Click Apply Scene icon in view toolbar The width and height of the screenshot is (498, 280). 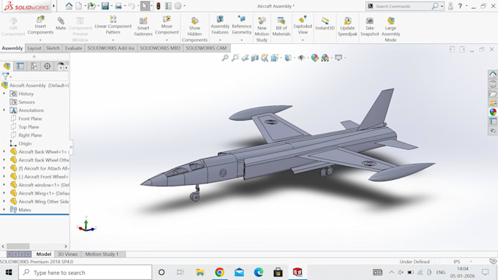click(324, 58)
